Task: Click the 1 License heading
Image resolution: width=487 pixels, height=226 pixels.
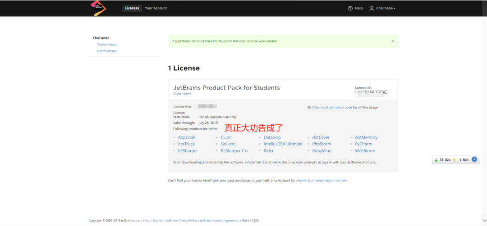Action: point(184,68)
